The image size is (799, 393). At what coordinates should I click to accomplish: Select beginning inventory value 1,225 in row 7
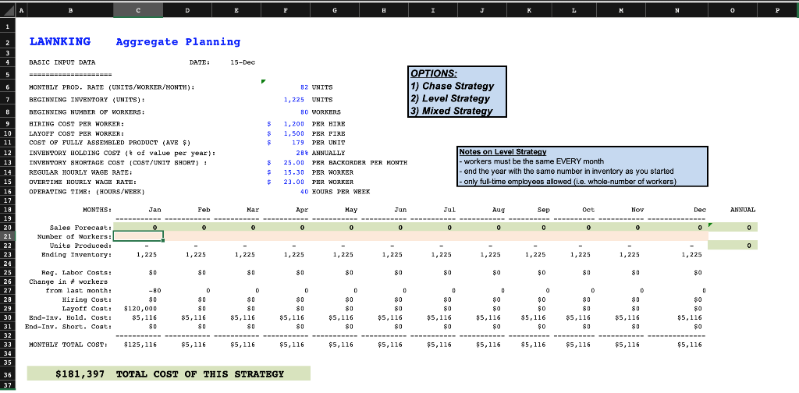click(296, 100)
